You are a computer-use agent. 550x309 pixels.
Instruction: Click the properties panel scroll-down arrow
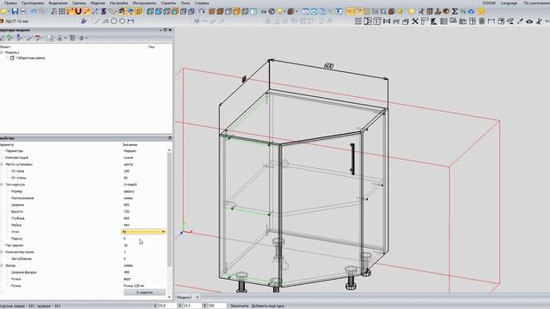(x=169, y=297)
